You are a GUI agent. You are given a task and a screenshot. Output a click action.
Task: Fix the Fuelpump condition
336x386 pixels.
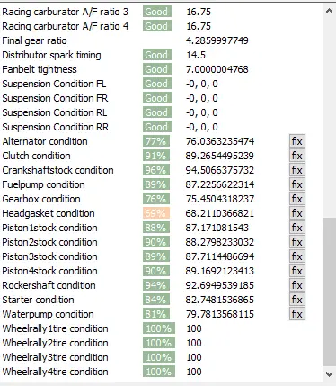click(297, 184)
